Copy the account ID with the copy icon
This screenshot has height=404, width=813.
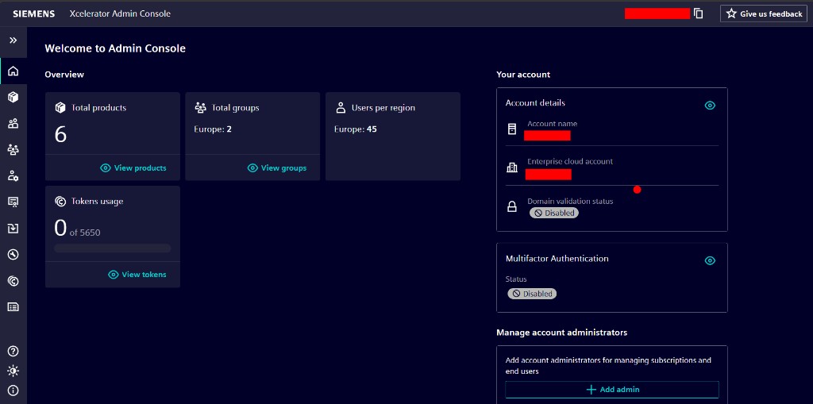pyautogui.click(x=699, y=14)
